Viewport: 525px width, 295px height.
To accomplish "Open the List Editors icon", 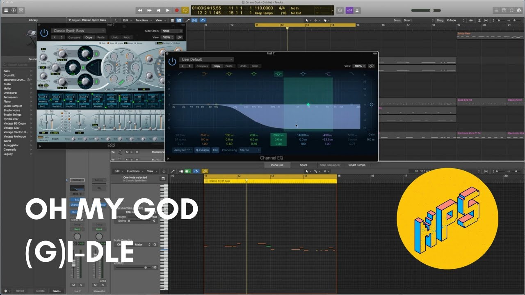I will tap(496, 10).
